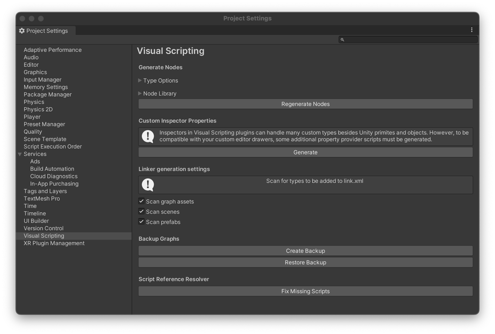Select Scene Template category

point(45,139)
